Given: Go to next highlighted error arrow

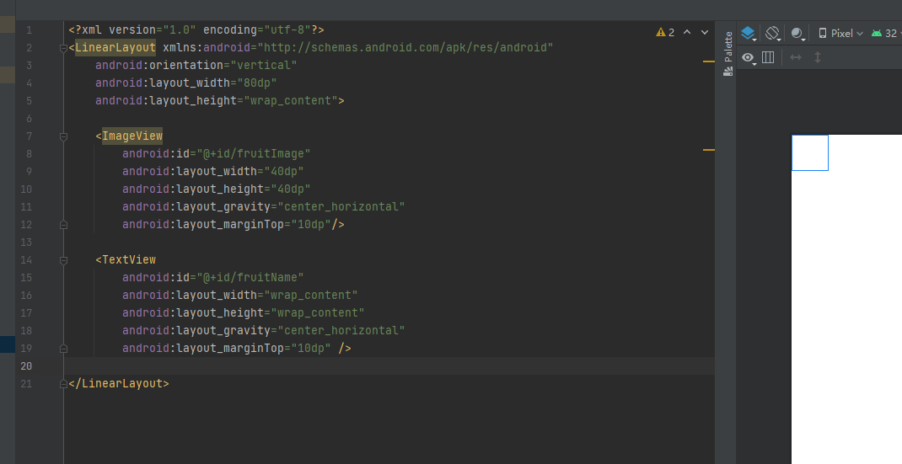Looking at the screenshot, I should pos(705,32).
